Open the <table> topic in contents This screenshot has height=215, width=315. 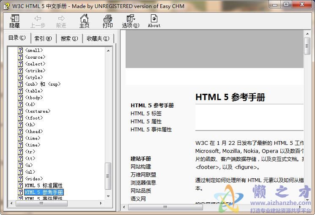34,91
